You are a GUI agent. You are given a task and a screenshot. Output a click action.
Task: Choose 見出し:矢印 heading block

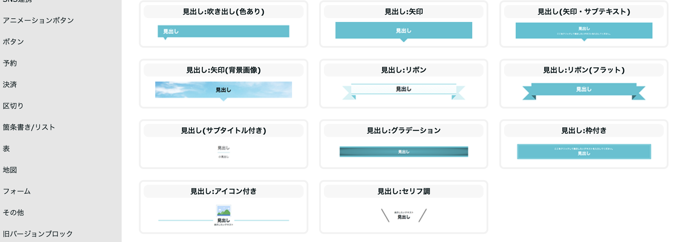pyautogui.click(x=404, y=31)
